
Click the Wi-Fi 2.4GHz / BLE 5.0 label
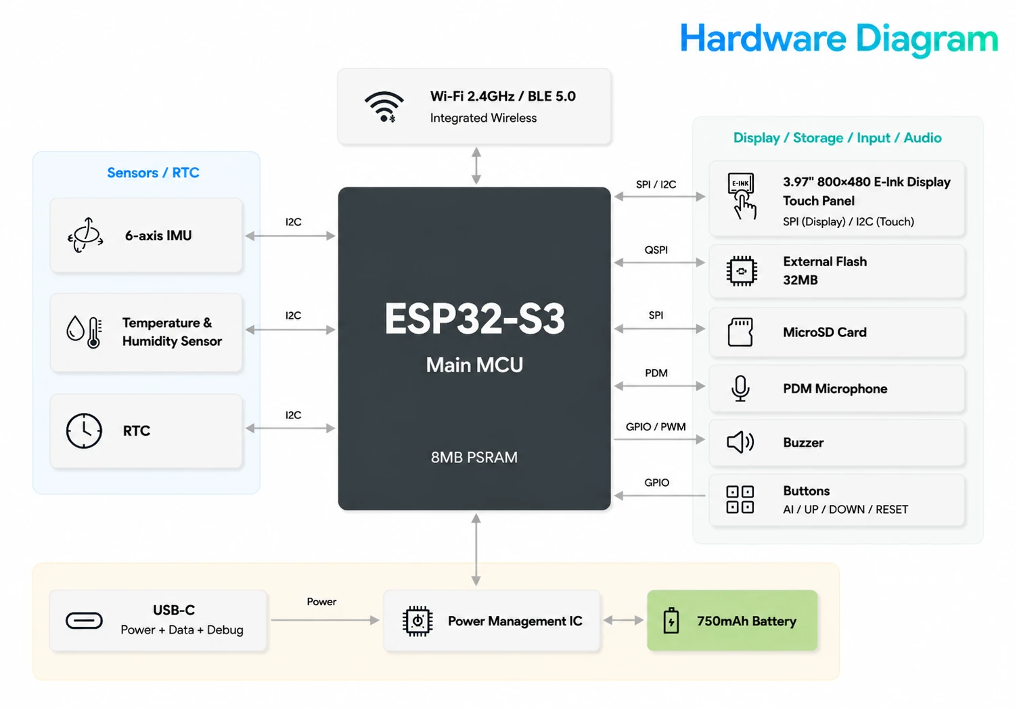pos(503,96)
